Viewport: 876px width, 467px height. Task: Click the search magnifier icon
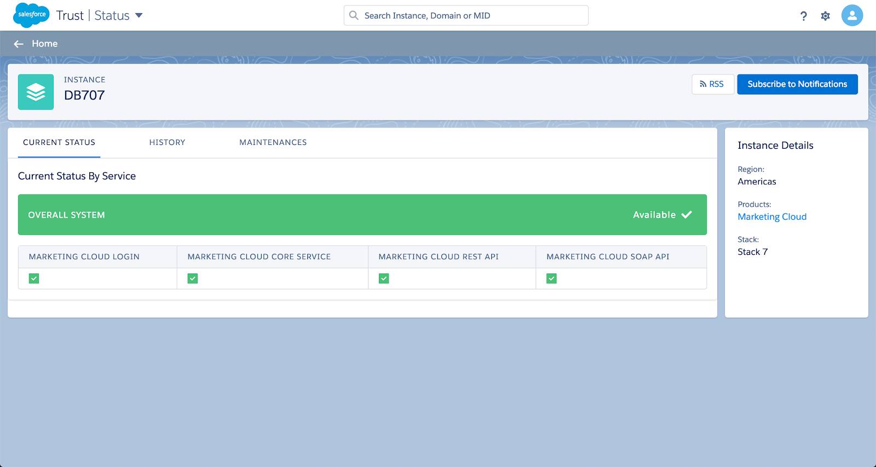[354, 15]
